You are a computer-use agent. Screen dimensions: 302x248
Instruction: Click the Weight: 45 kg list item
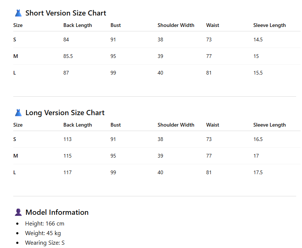43,233
